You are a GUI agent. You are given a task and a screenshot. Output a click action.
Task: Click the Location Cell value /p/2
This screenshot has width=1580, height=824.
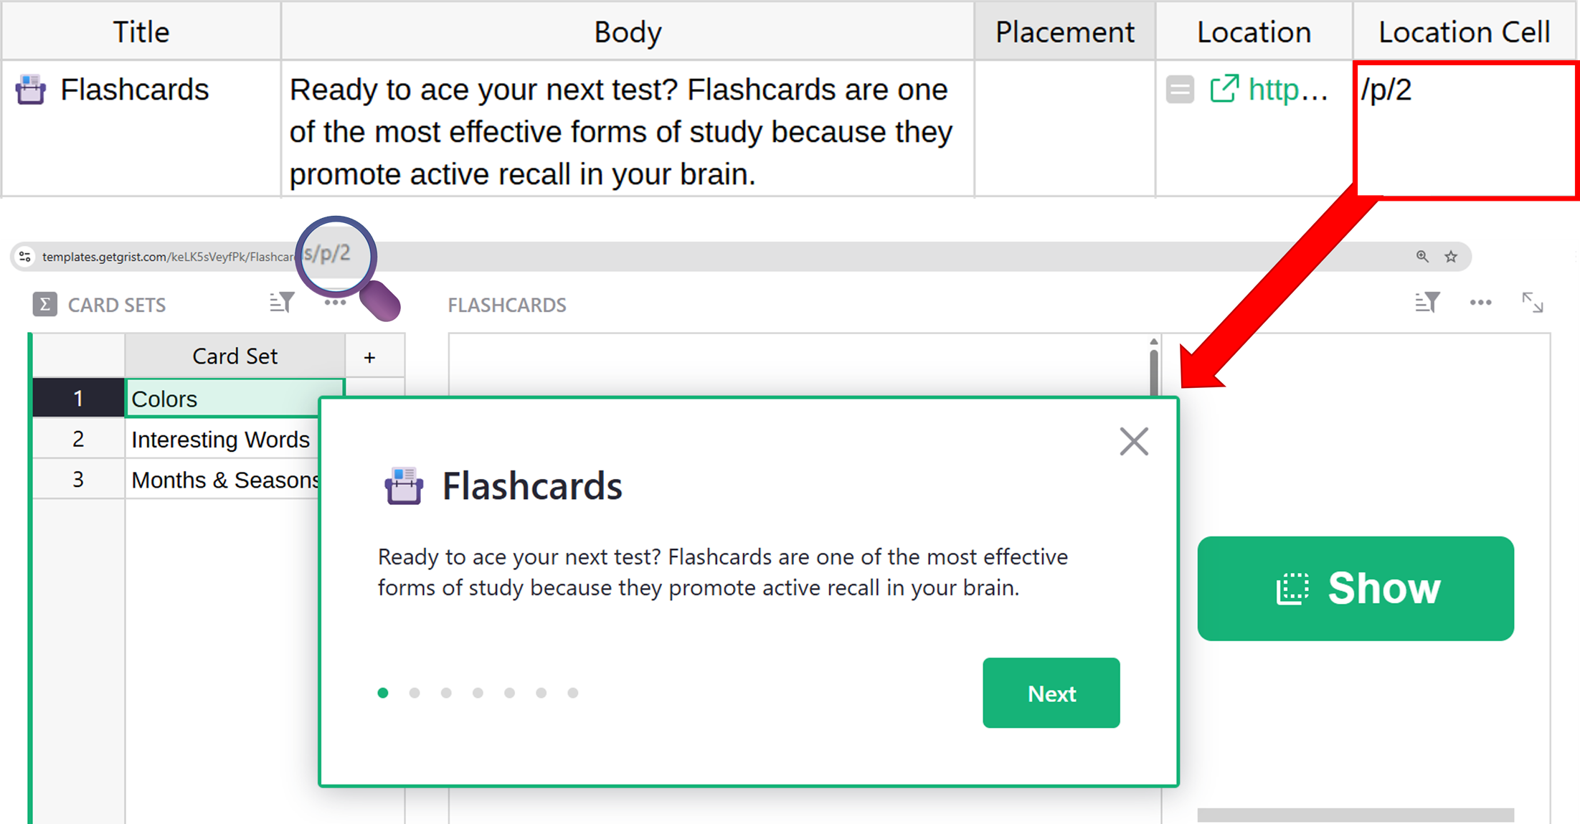[1386, 90]
